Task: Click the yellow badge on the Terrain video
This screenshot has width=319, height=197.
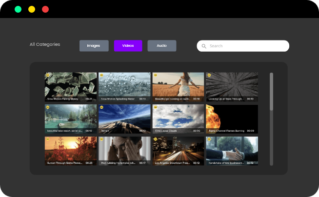Action: click(101, 107)
